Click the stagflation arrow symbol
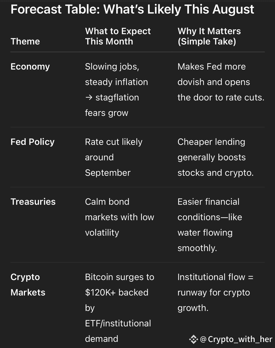The width and height of the screenshot is (275, 348). coord(89,97)
